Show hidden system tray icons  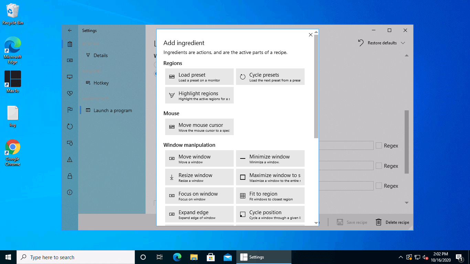[400, 257]
